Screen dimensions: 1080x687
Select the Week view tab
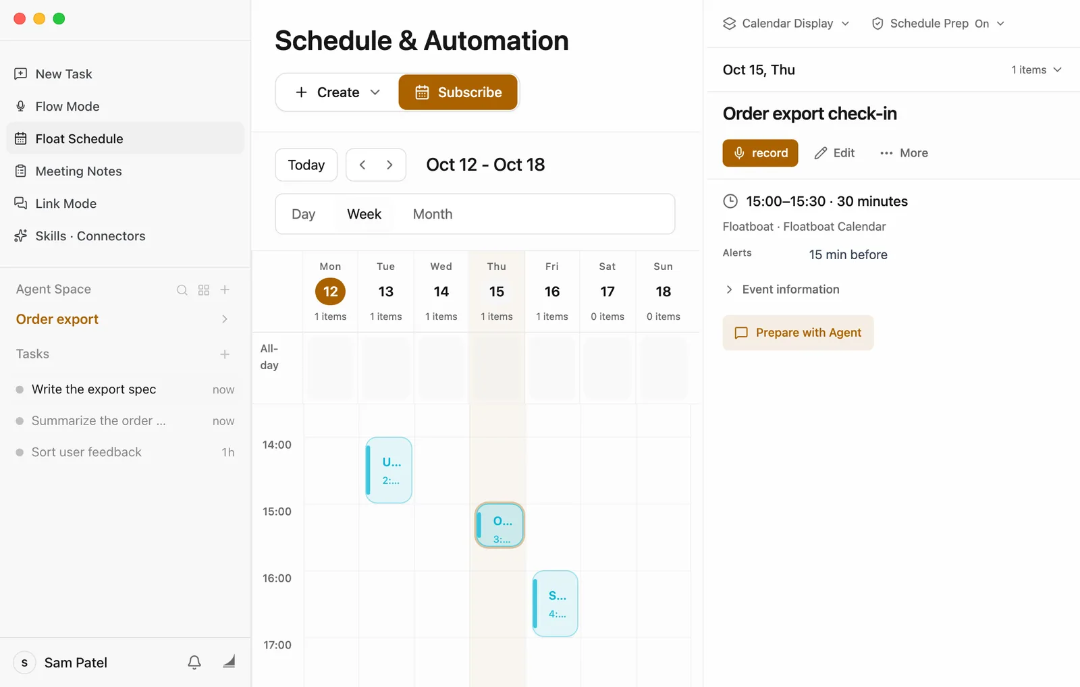click(364, 214)
